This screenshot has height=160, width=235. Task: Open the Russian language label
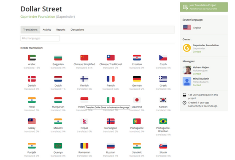click(x=111, y=152)
